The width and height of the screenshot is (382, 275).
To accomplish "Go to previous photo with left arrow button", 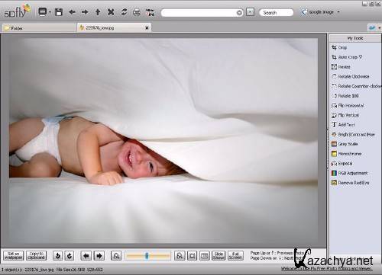I will click(x=86, y=255).
